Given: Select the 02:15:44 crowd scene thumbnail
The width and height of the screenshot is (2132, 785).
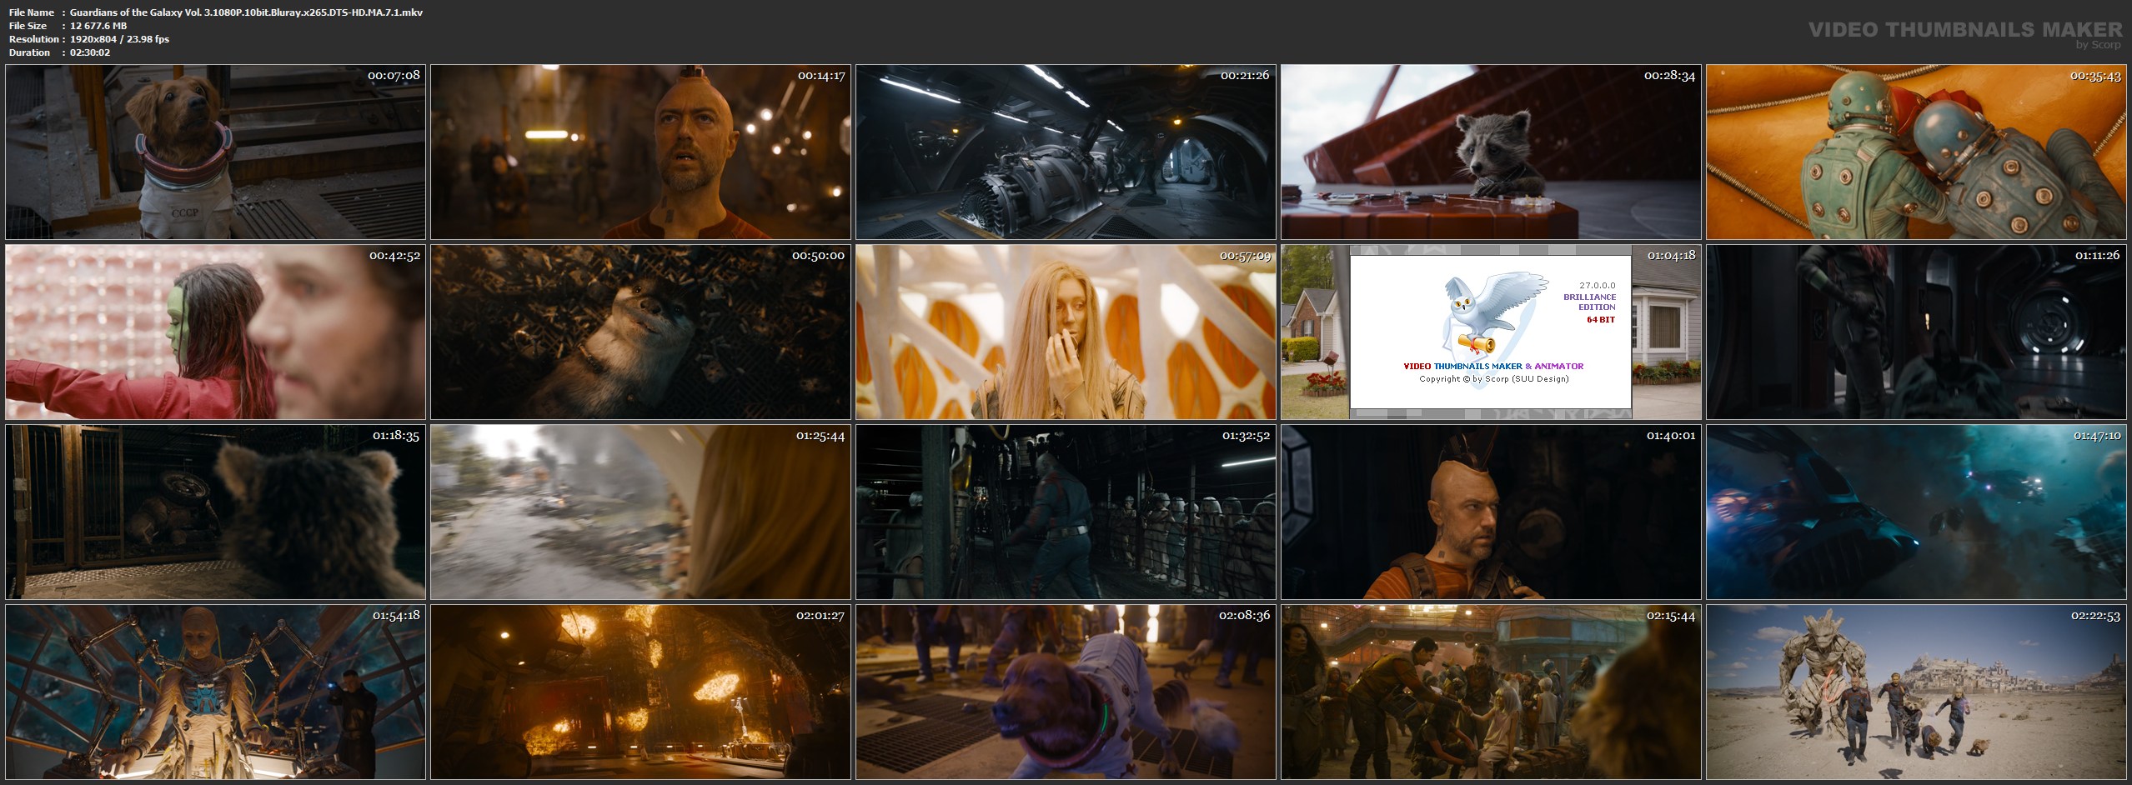Looking at the screenshot, I should click(1491, 692).
